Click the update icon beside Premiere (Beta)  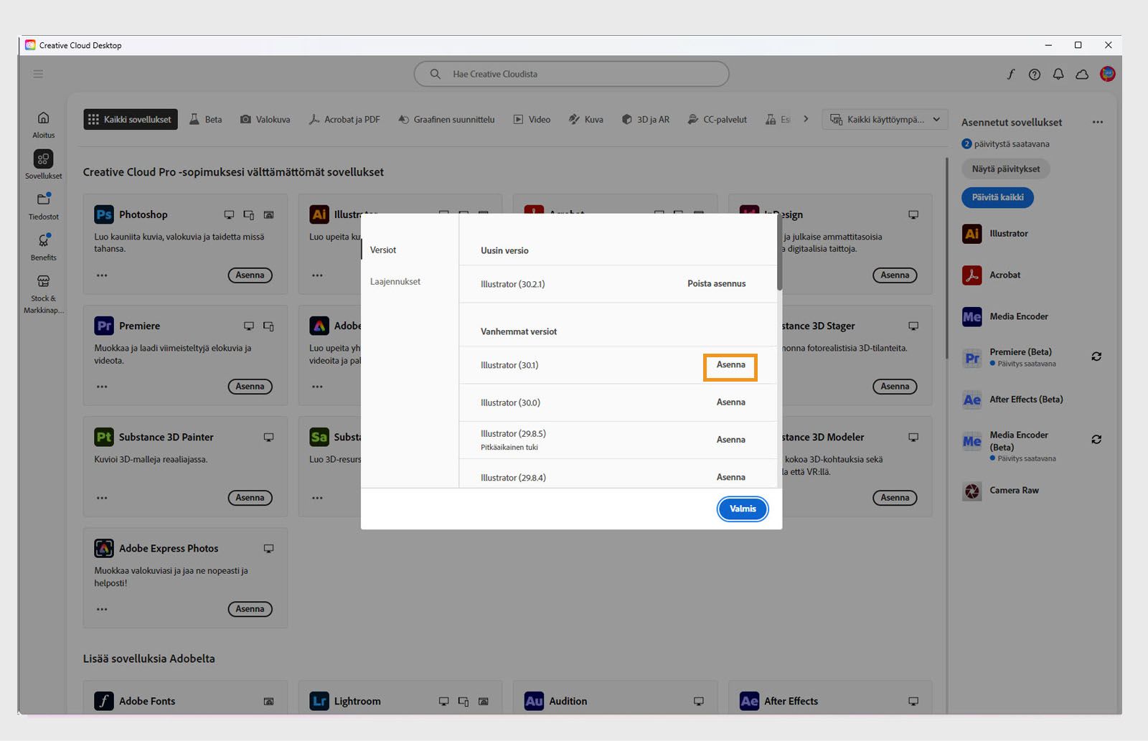pos(1096,357)
